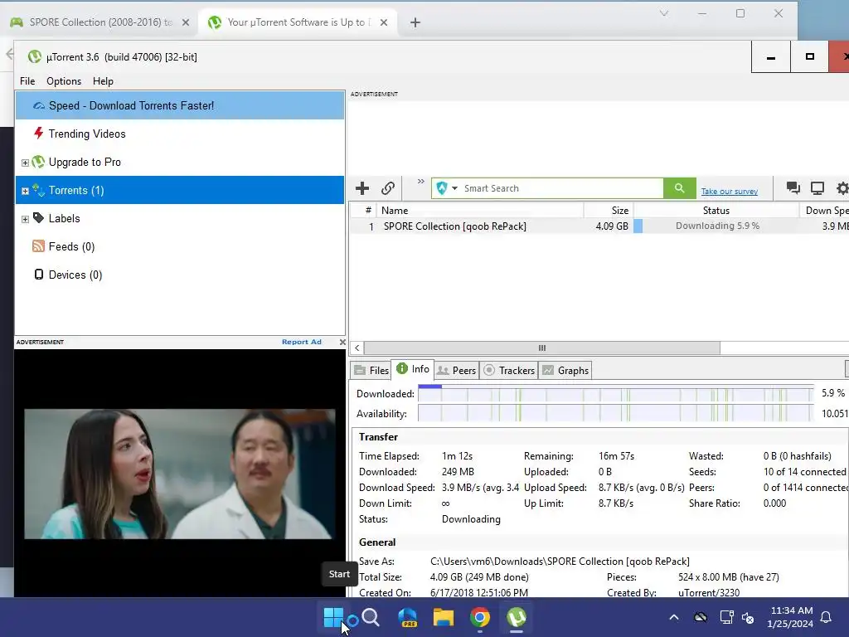849x637 pixels.
Task: Open Google Chrome from taskbar
Action: (480, 617)
